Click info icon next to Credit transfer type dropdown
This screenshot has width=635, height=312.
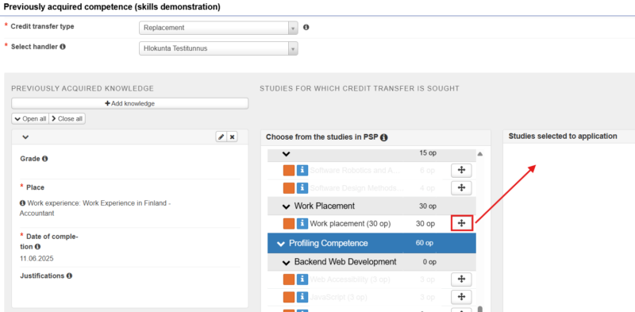point(306,28)
